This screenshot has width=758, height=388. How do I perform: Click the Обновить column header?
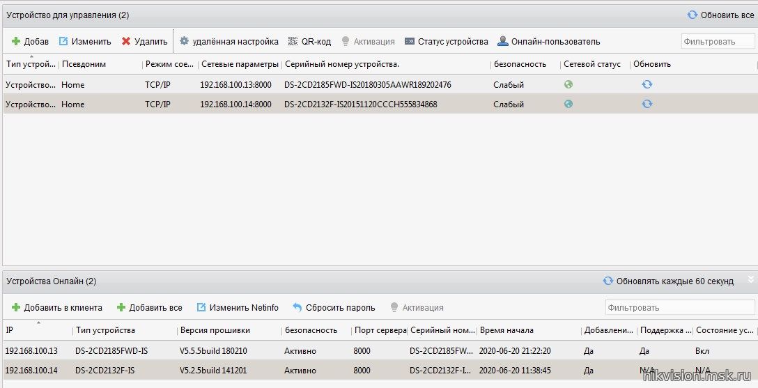[x=652, y=64]
